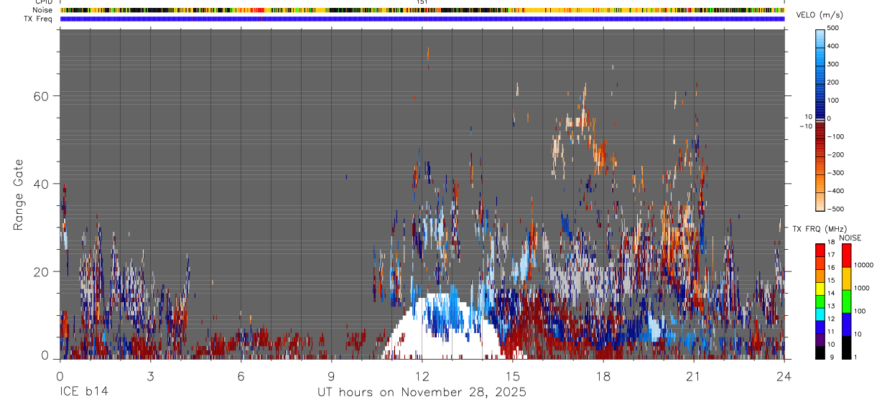Click the 13 tick on TX FRQ legend
Viewport: 882px width, 407px height.
[x=830, y=307]
